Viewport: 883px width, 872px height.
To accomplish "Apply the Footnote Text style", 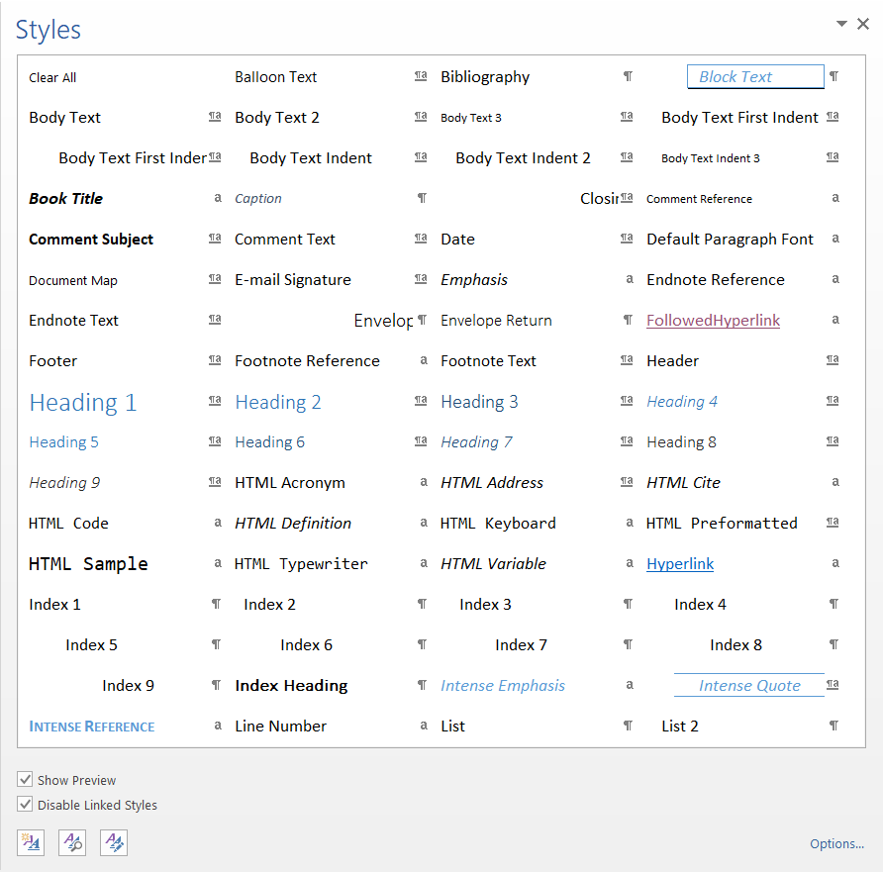I will (x=488, y=361).
